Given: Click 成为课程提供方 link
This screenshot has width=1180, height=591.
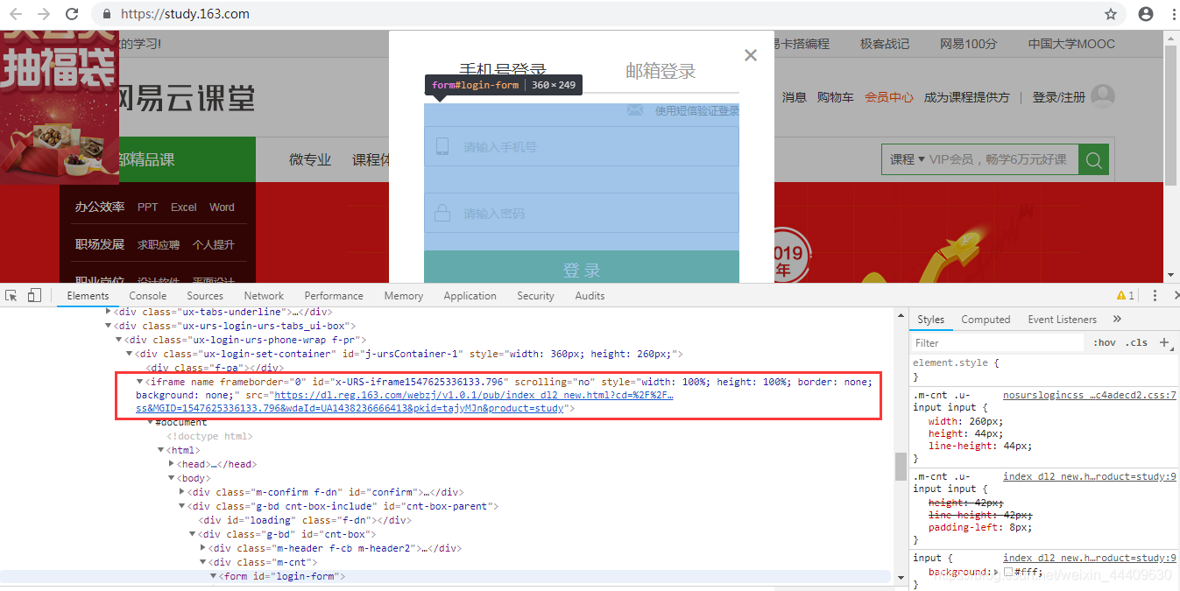Looking at the screenshot, I should tap(966, 97).
